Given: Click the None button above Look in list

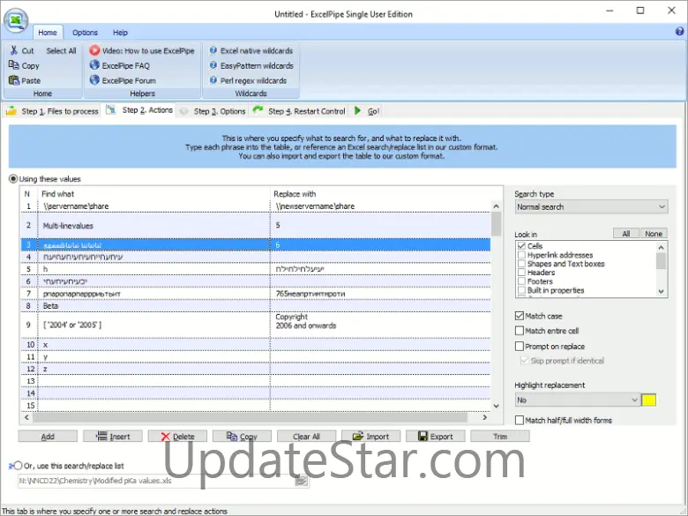Looking at the screenshot, I should pos(654,234).
